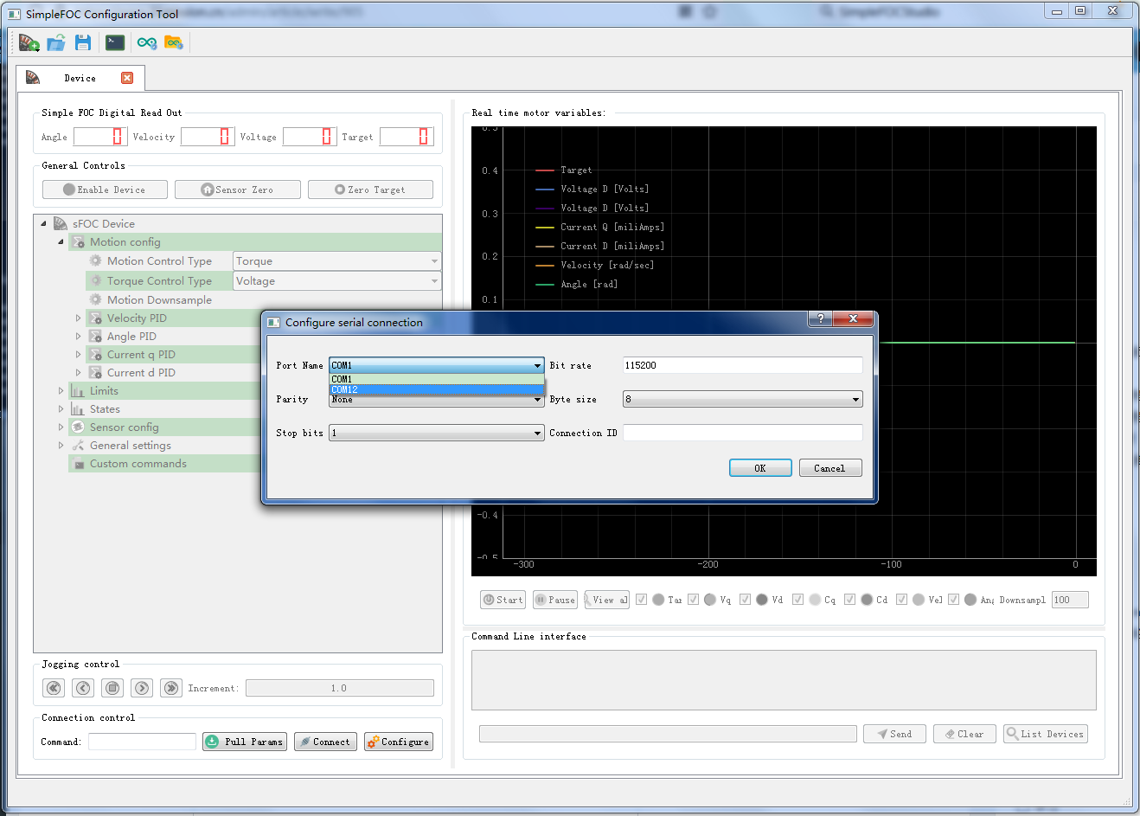Save configuration with the floppy disk icon

pos(83,42)
